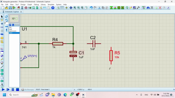Zoom in on the schematic

75,8
